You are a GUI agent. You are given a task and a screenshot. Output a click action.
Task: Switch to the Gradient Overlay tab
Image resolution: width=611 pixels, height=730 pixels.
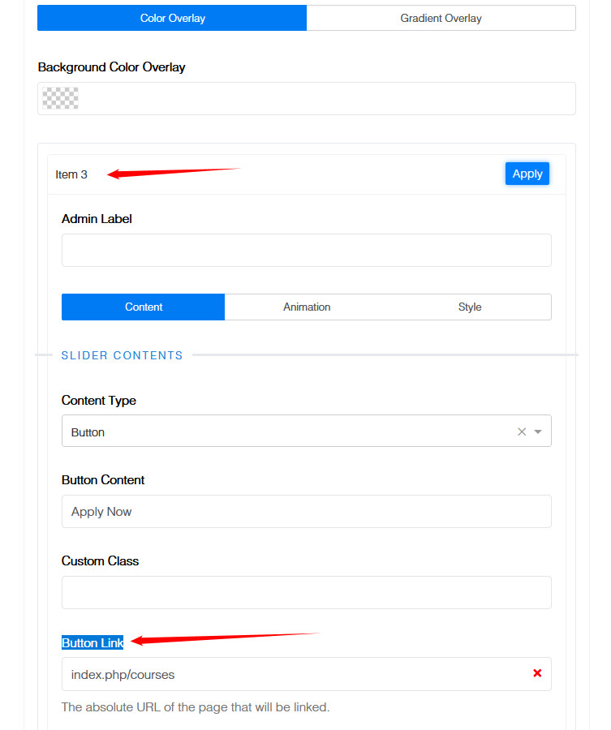coord(441,18)
